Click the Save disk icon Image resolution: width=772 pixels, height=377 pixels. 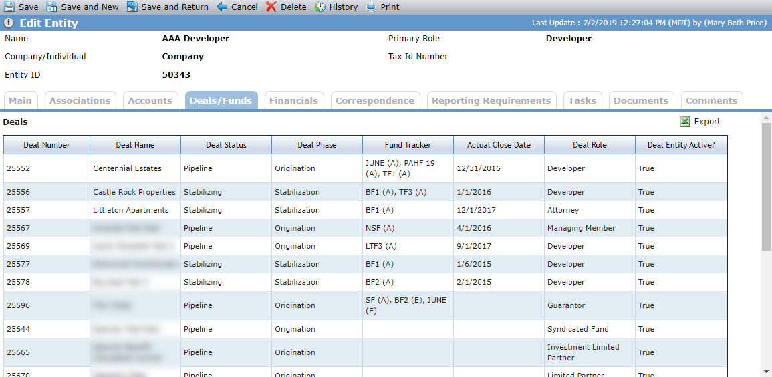coord(9,7)
